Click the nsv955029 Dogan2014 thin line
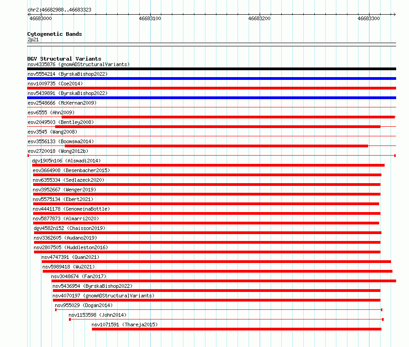This screenshot has height=347, width=409. coord(219,310)
